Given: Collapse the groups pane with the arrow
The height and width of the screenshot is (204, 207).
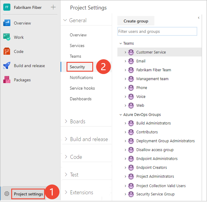Looking at the screenshot, I should 199,18.
